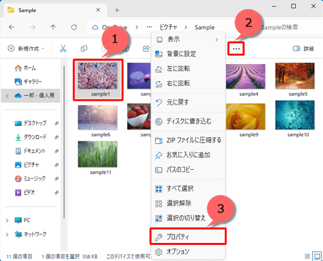Image resolution: width=323 pixels, height=261 pixels.
Task: Choose すべて選択 from the menu
Action: pos(188,189)
